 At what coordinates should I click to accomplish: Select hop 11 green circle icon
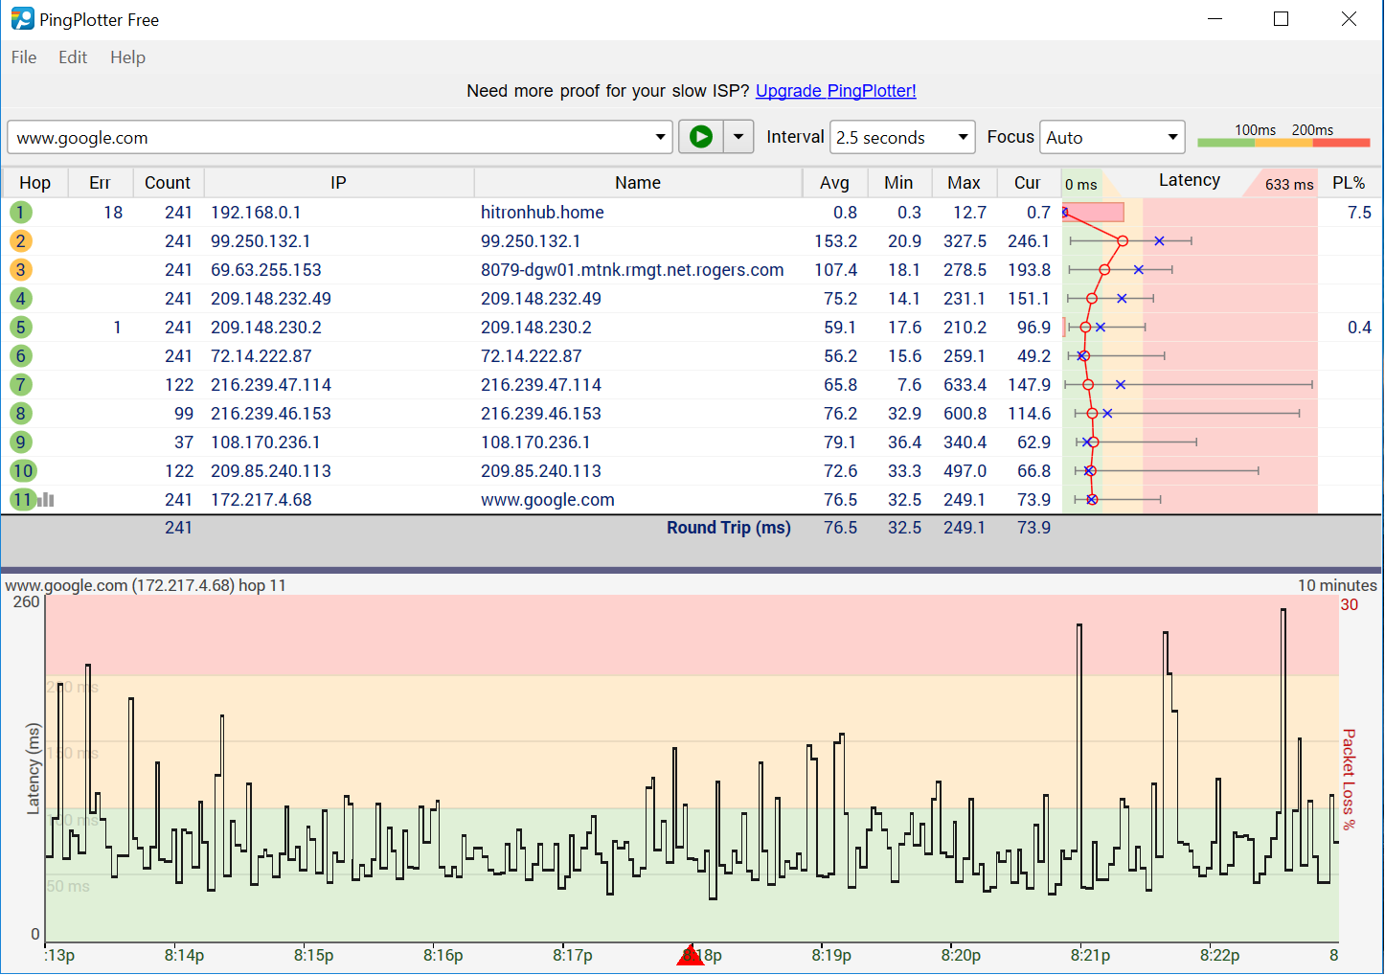[x=23, y=500]
